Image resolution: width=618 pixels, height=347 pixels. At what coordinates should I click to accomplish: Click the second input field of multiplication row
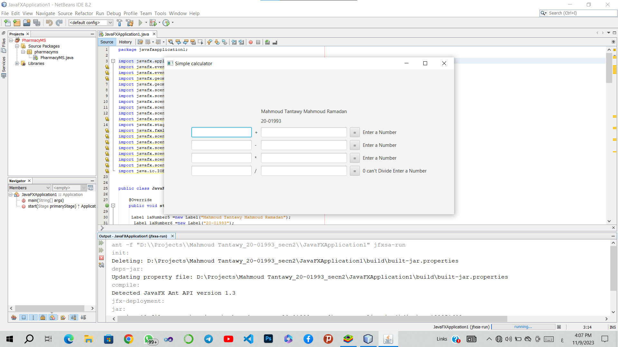[304, 158]
